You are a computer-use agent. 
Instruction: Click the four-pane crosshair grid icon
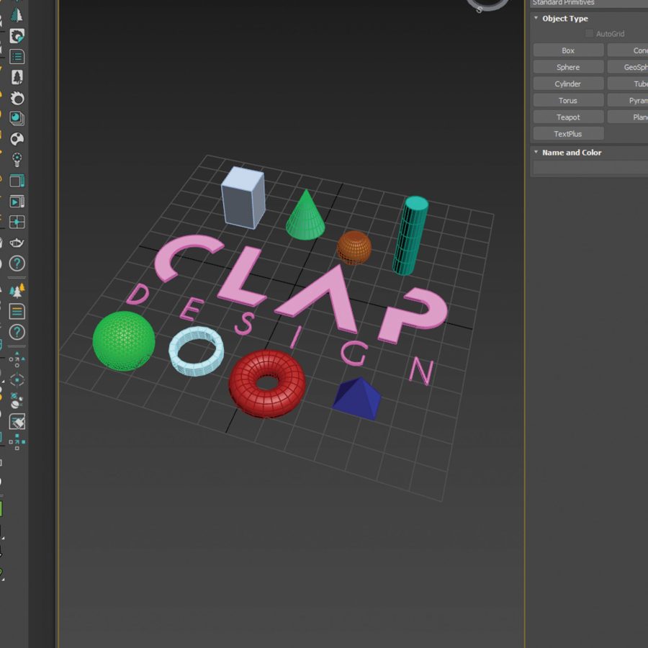(x=17, y=222)
